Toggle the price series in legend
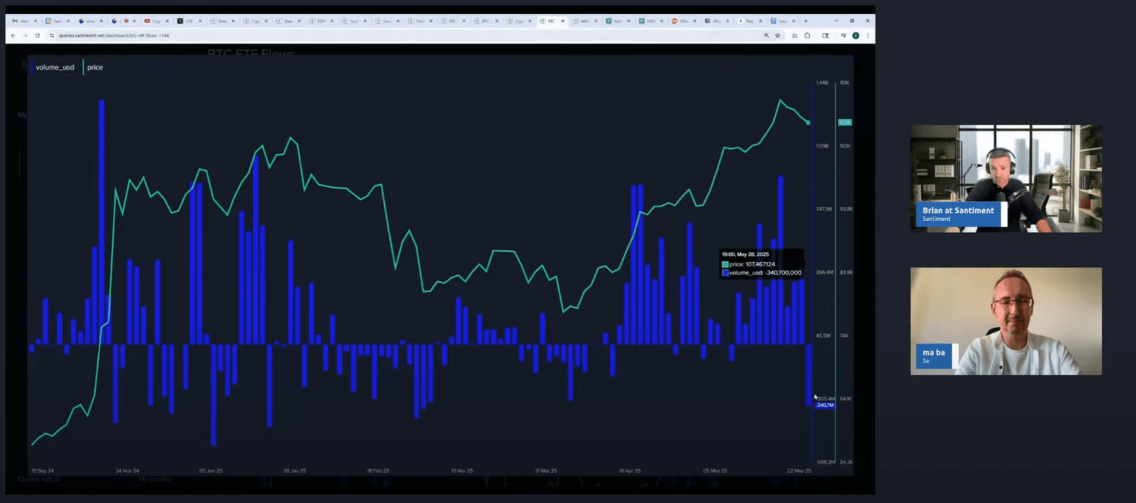Viewport: 1136px width, 503px height. pos(95,67)
